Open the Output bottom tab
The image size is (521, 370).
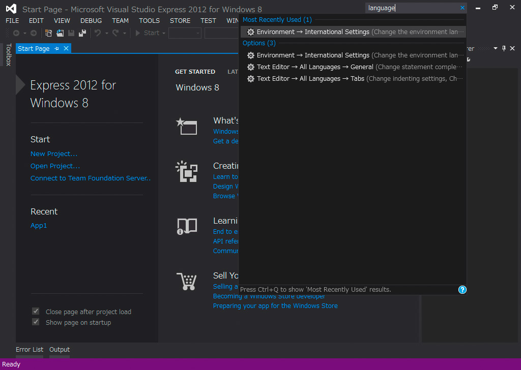[60, 350]
